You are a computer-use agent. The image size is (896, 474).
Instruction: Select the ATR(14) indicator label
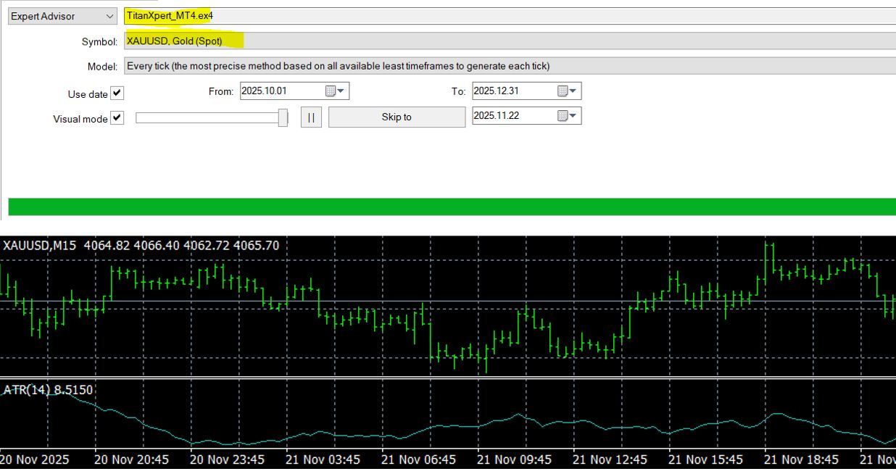(x=49, y=390)
